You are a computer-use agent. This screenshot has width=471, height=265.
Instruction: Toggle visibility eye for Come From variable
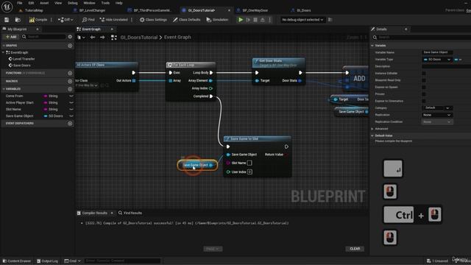(x=71, y=96)
